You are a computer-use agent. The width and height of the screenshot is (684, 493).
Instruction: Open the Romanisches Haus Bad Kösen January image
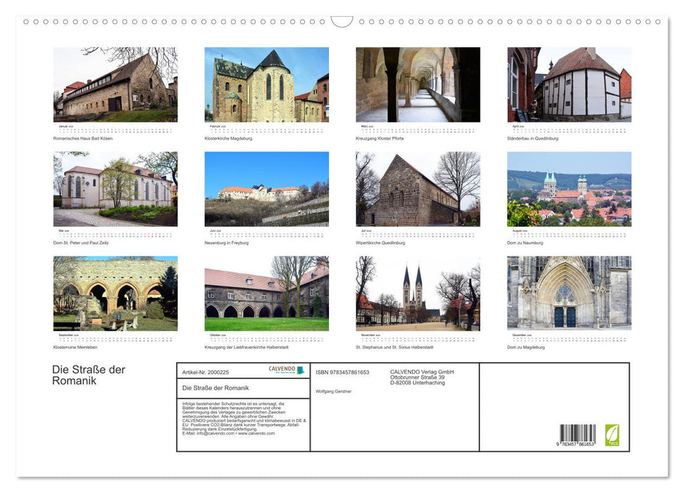[x=115, y=85]
